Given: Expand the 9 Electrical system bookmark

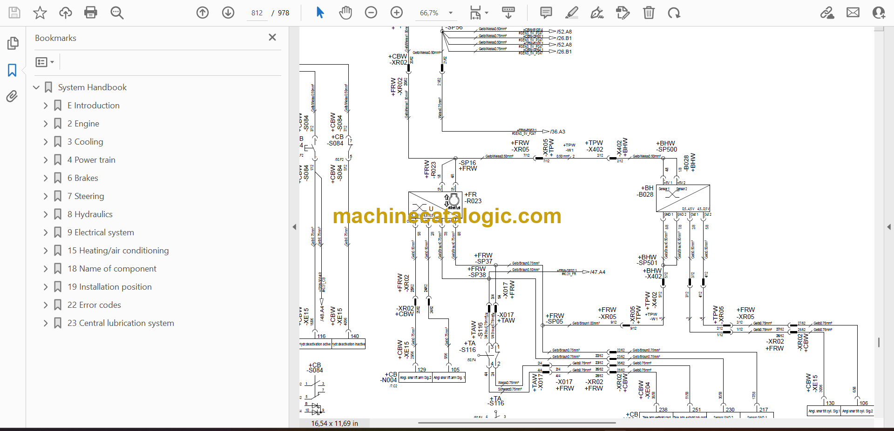Looking at the screenshot, I should pyautogui.click(x=46, y=232).
